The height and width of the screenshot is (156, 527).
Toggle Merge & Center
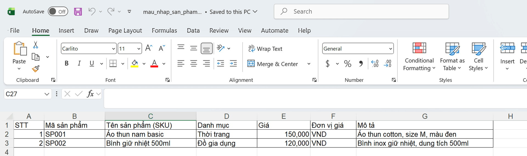pos(273,64)
